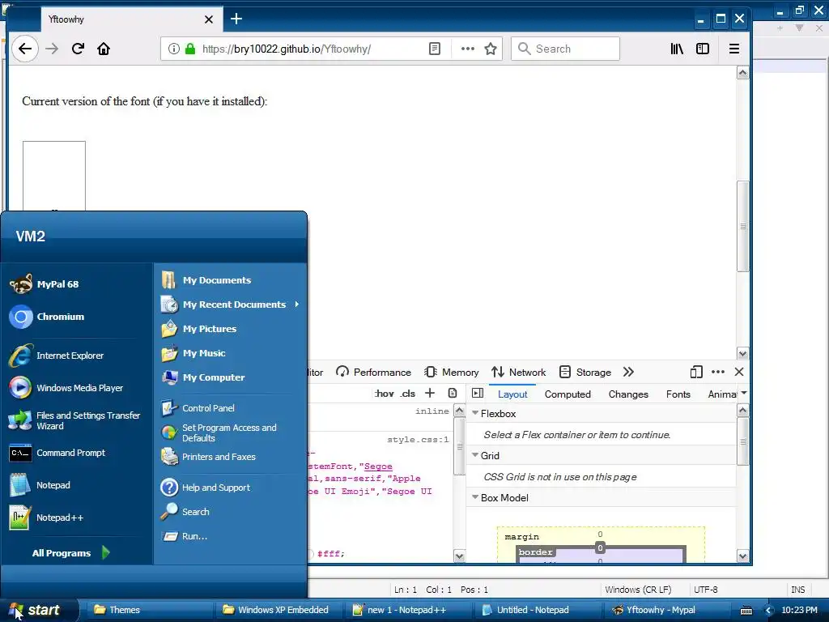
Task: Toggle the browser sidebar icon
Action: pos(703,49)
